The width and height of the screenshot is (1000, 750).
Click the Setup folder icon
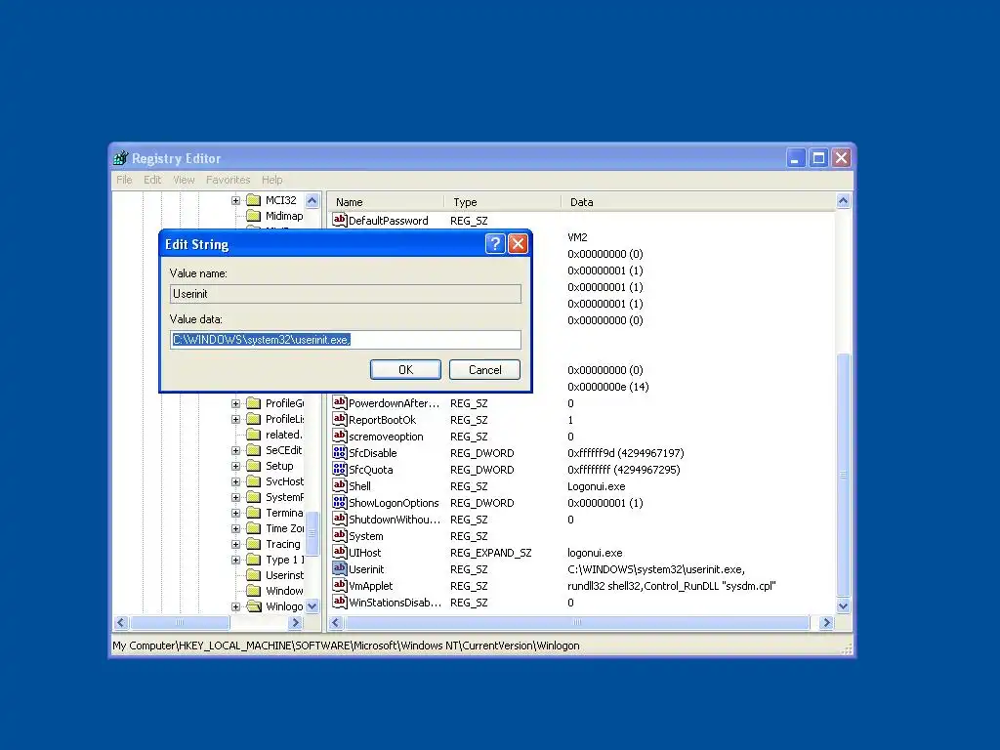254,466
